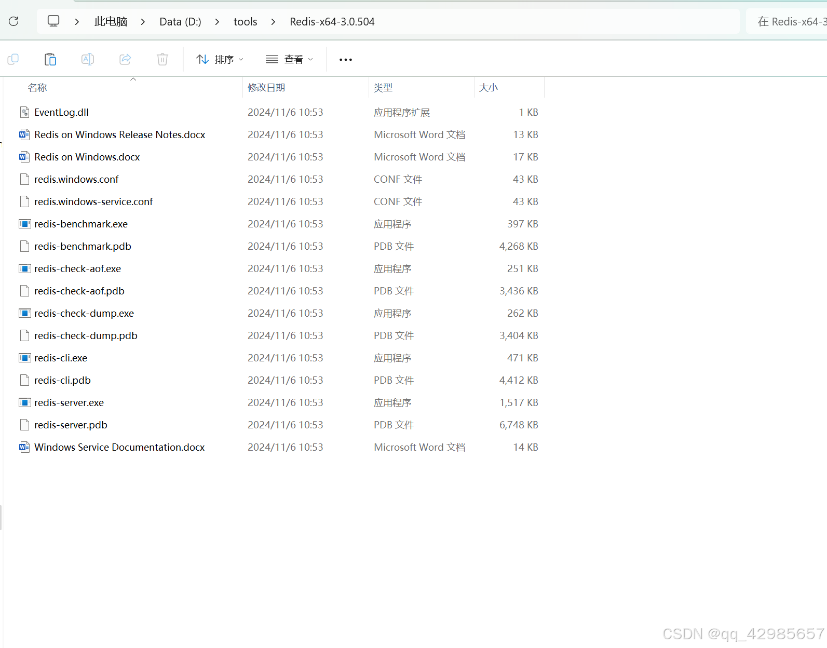Select the redis-check-aof.exe file name

pos(77,268)
